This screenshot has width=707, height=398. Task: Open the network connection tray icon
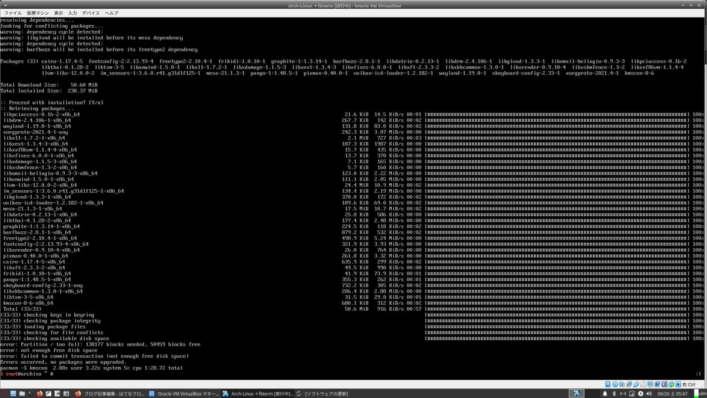623,393
